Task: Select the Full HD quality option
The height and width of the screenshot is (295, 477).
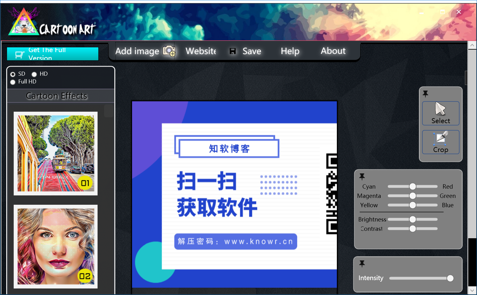Action: point(13,82)
